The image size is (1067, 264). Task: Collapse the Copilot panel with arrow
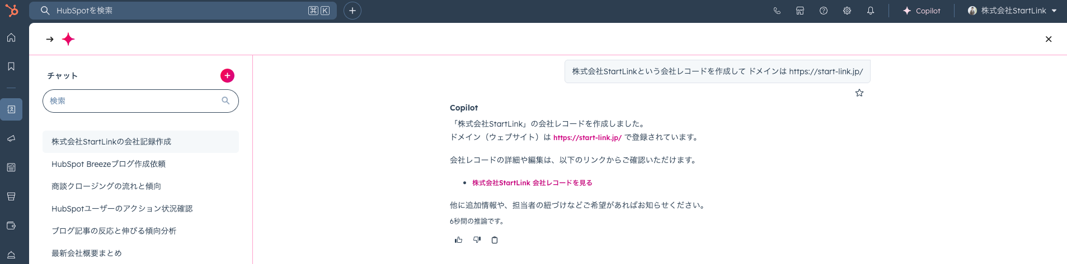pyautogui.click(x=50, y=39)
